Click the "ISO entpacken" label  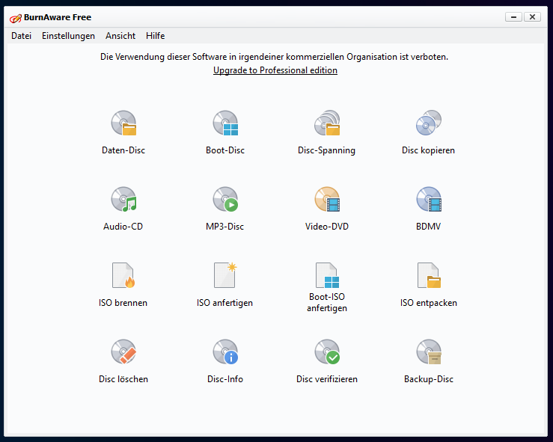(429, 303)
